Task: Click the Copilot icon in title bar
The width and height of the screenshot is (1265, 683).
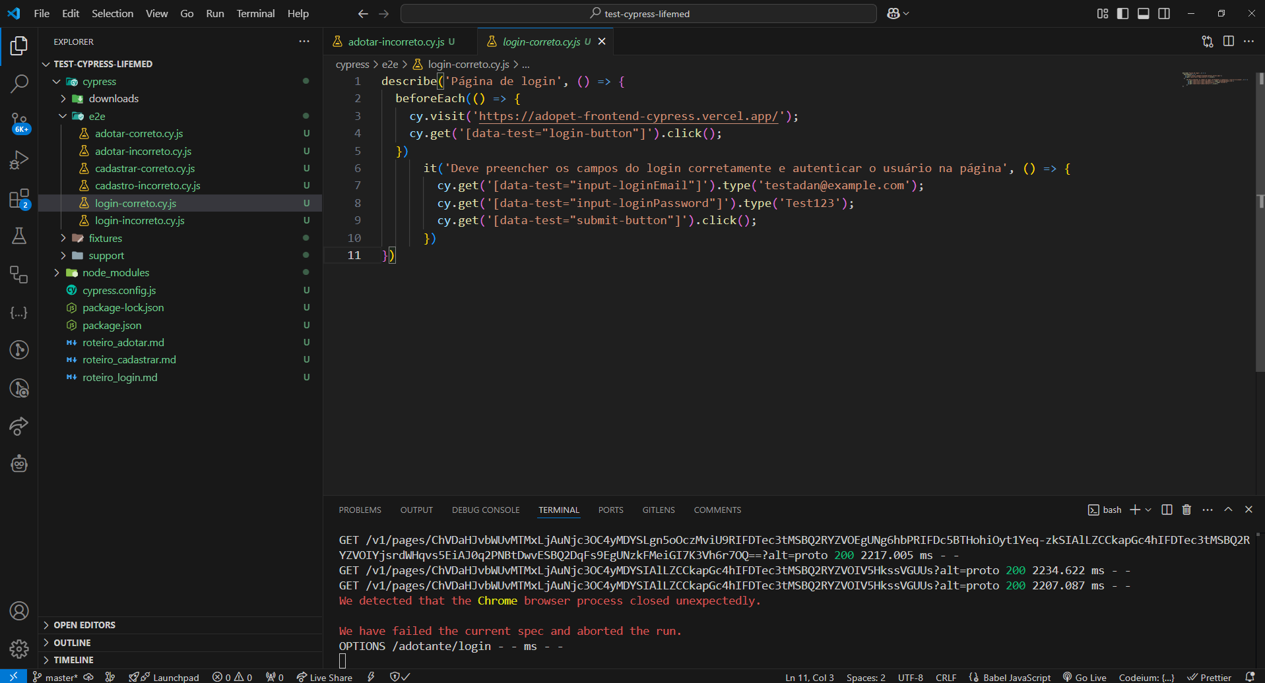Action: click(x=893, y=13)
